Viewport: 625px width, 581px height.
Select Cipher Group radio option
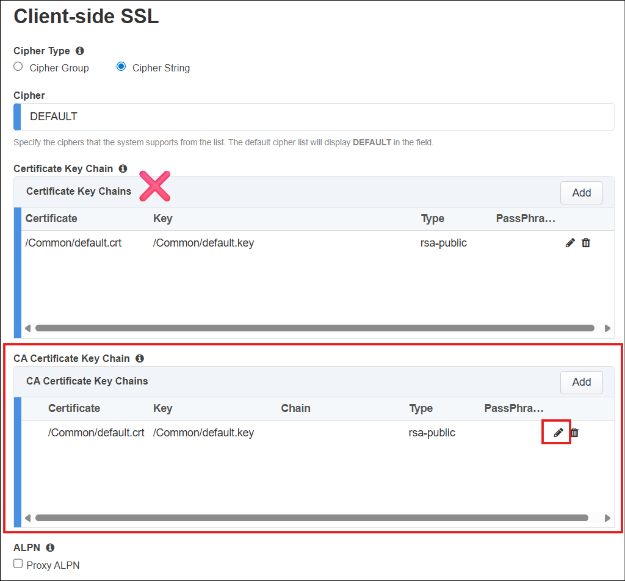(18, 67)
